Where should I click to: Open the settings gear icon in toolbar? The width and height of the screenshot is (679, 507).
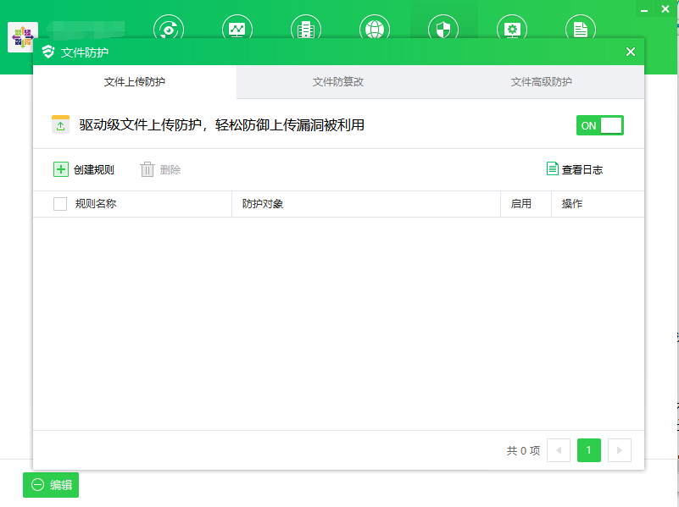[512, 28]
